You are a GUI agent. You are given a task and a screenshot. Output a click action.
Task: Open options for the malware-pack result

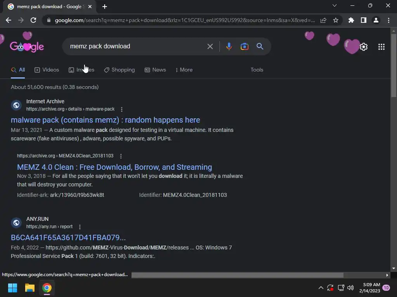pos(122,109)
